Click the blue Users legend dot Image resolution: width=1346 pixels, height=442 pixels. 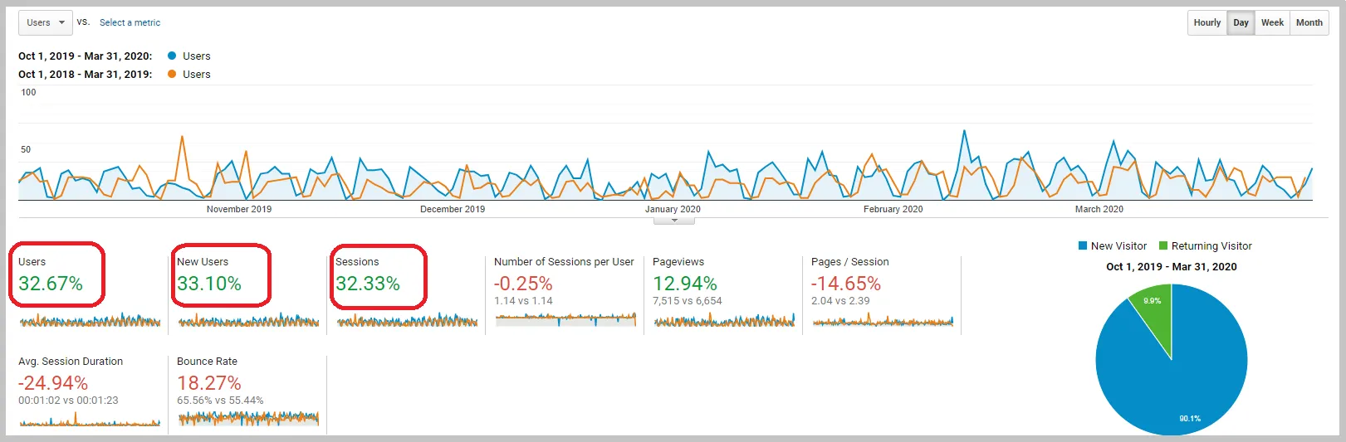[x=172, y=56]
